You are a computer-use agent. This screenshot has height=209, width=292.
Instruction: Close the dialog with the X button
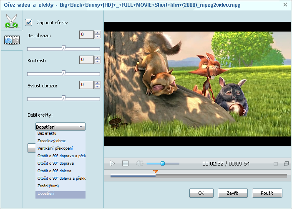(x=285, y=5)
